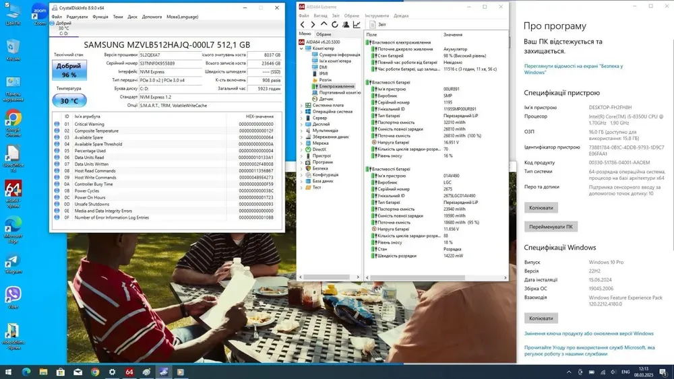Click the 30 °C temperature indicator

(69, 101)
